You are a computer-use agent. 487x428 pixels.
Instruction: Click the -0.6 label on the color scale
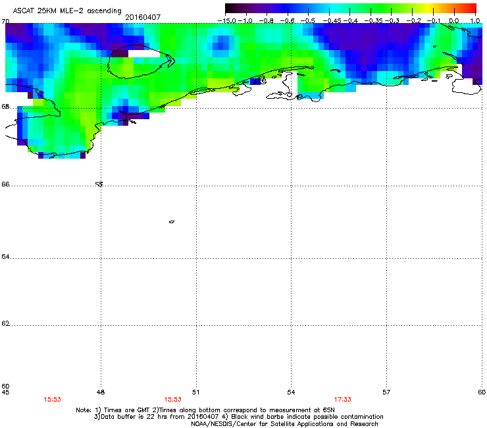coord(288,20)
